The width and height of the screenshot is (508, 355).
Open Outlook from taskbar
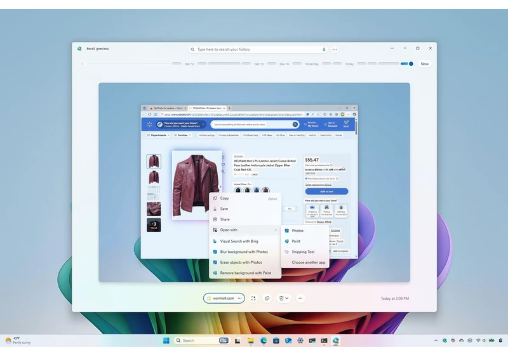tap(288, 340)
